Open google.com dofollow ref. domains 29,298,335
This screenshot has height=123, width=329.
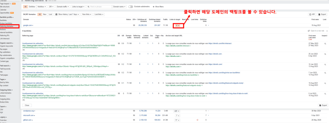pos(142,25)
